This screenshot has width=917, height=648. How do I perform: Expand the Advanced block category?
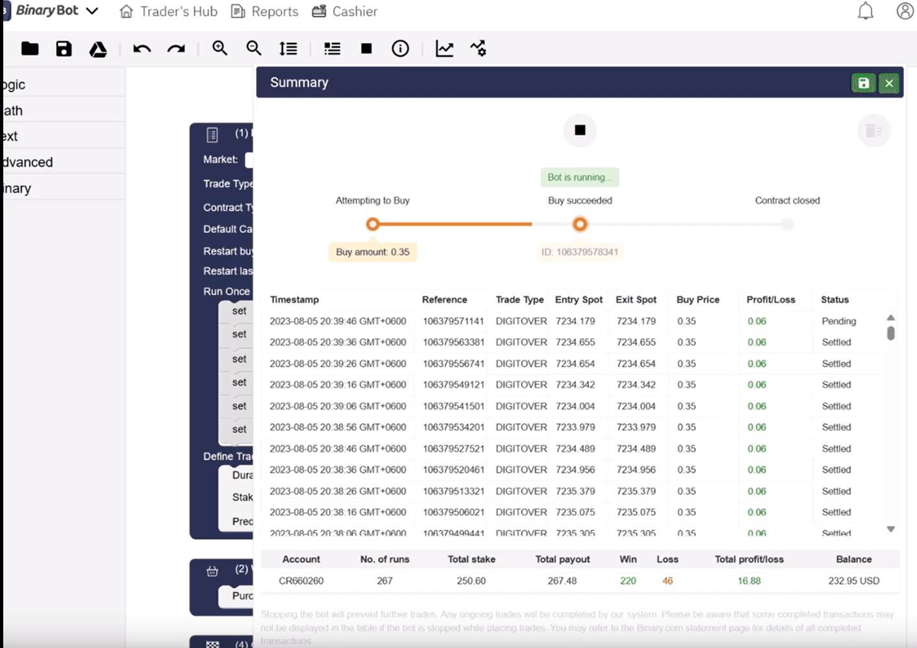coord(27,161)
